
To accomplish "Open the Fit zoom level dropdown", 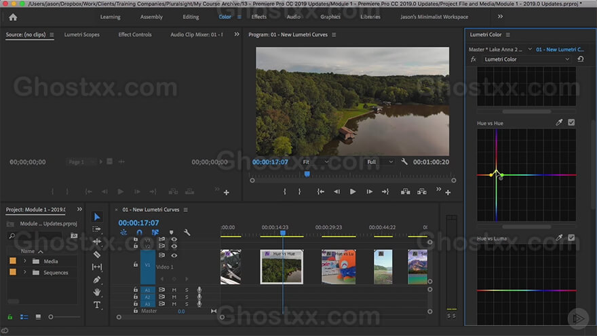I will point(315,162).
